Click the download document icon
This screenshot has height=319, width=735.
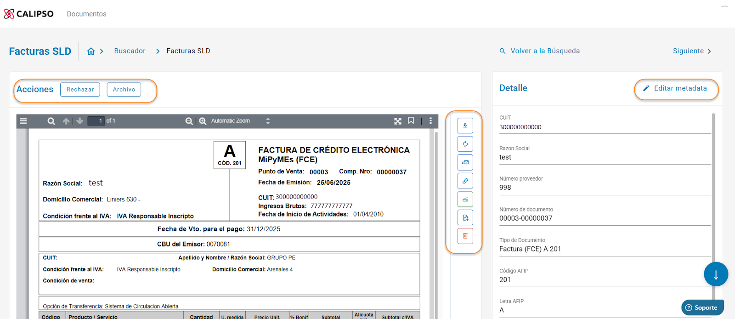click(465, 125)
